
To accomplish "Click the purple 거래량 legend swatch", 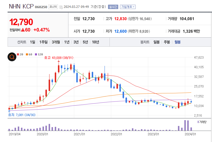I will click(198, 122).
